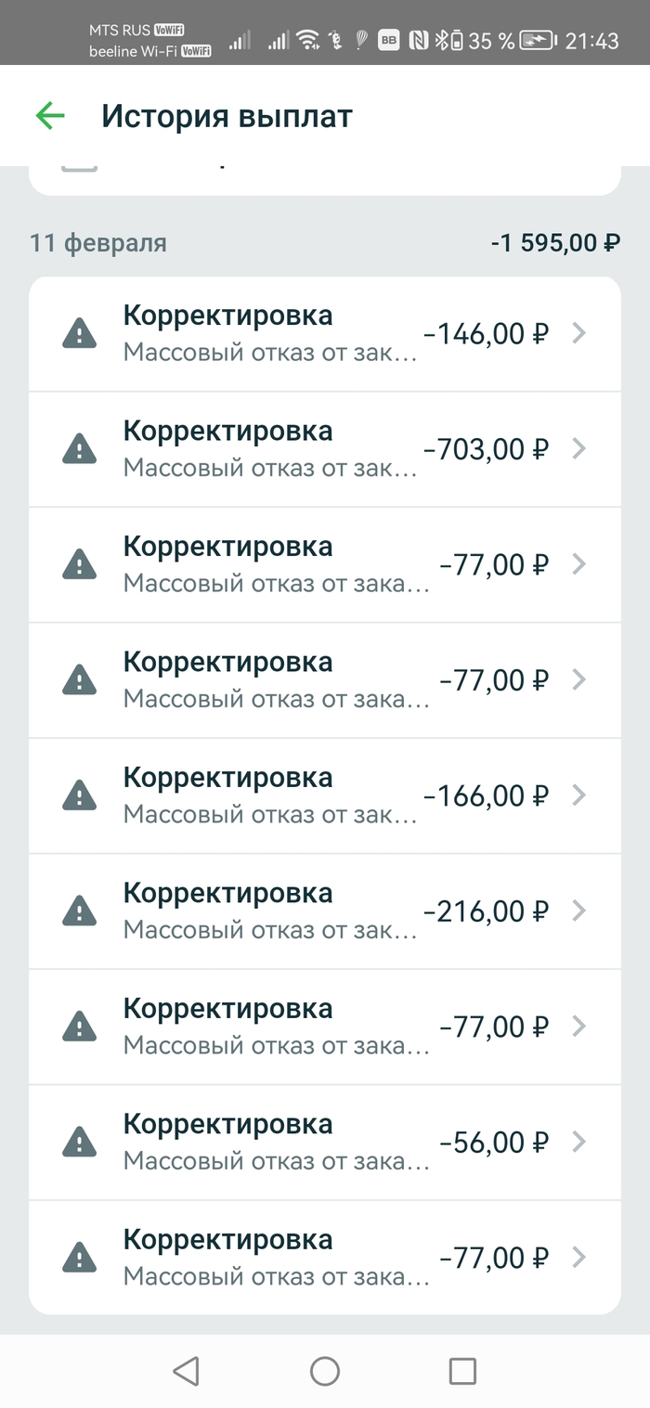This screenshot has height=1408, width=650.
Task: Tap warning triangle on −166,00 ₽ row
Action: pyautogui.click(x=80, y=795)
